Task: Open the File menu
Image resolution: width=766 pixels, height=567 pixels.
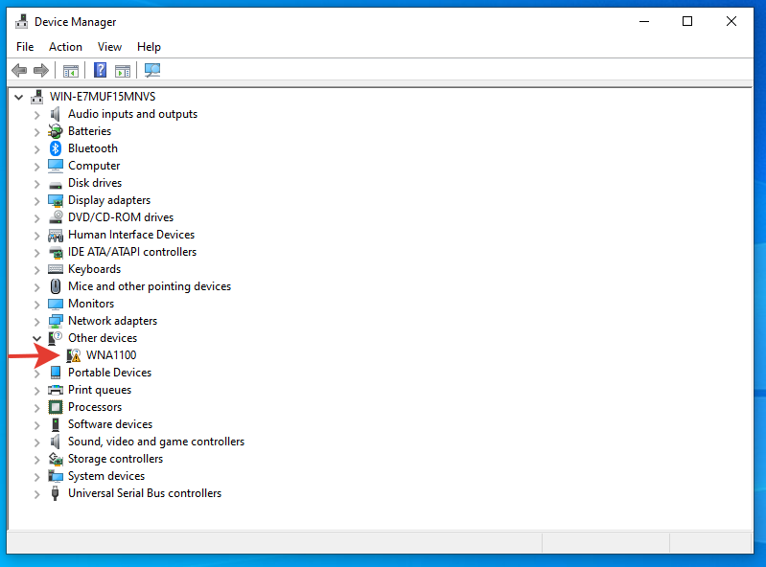Action: 25,47
